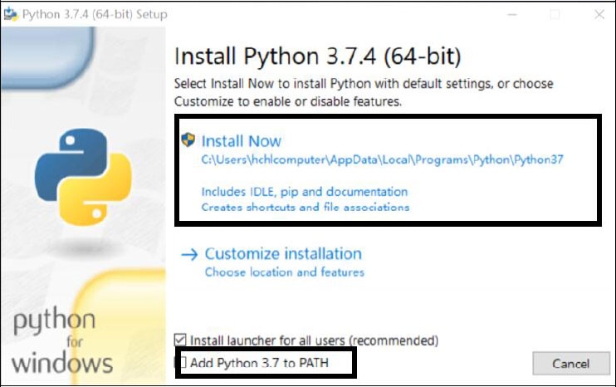Click the shield icon beside Install Now
Viewport: 616px width, 387px height.
click(x=188, y=140)
